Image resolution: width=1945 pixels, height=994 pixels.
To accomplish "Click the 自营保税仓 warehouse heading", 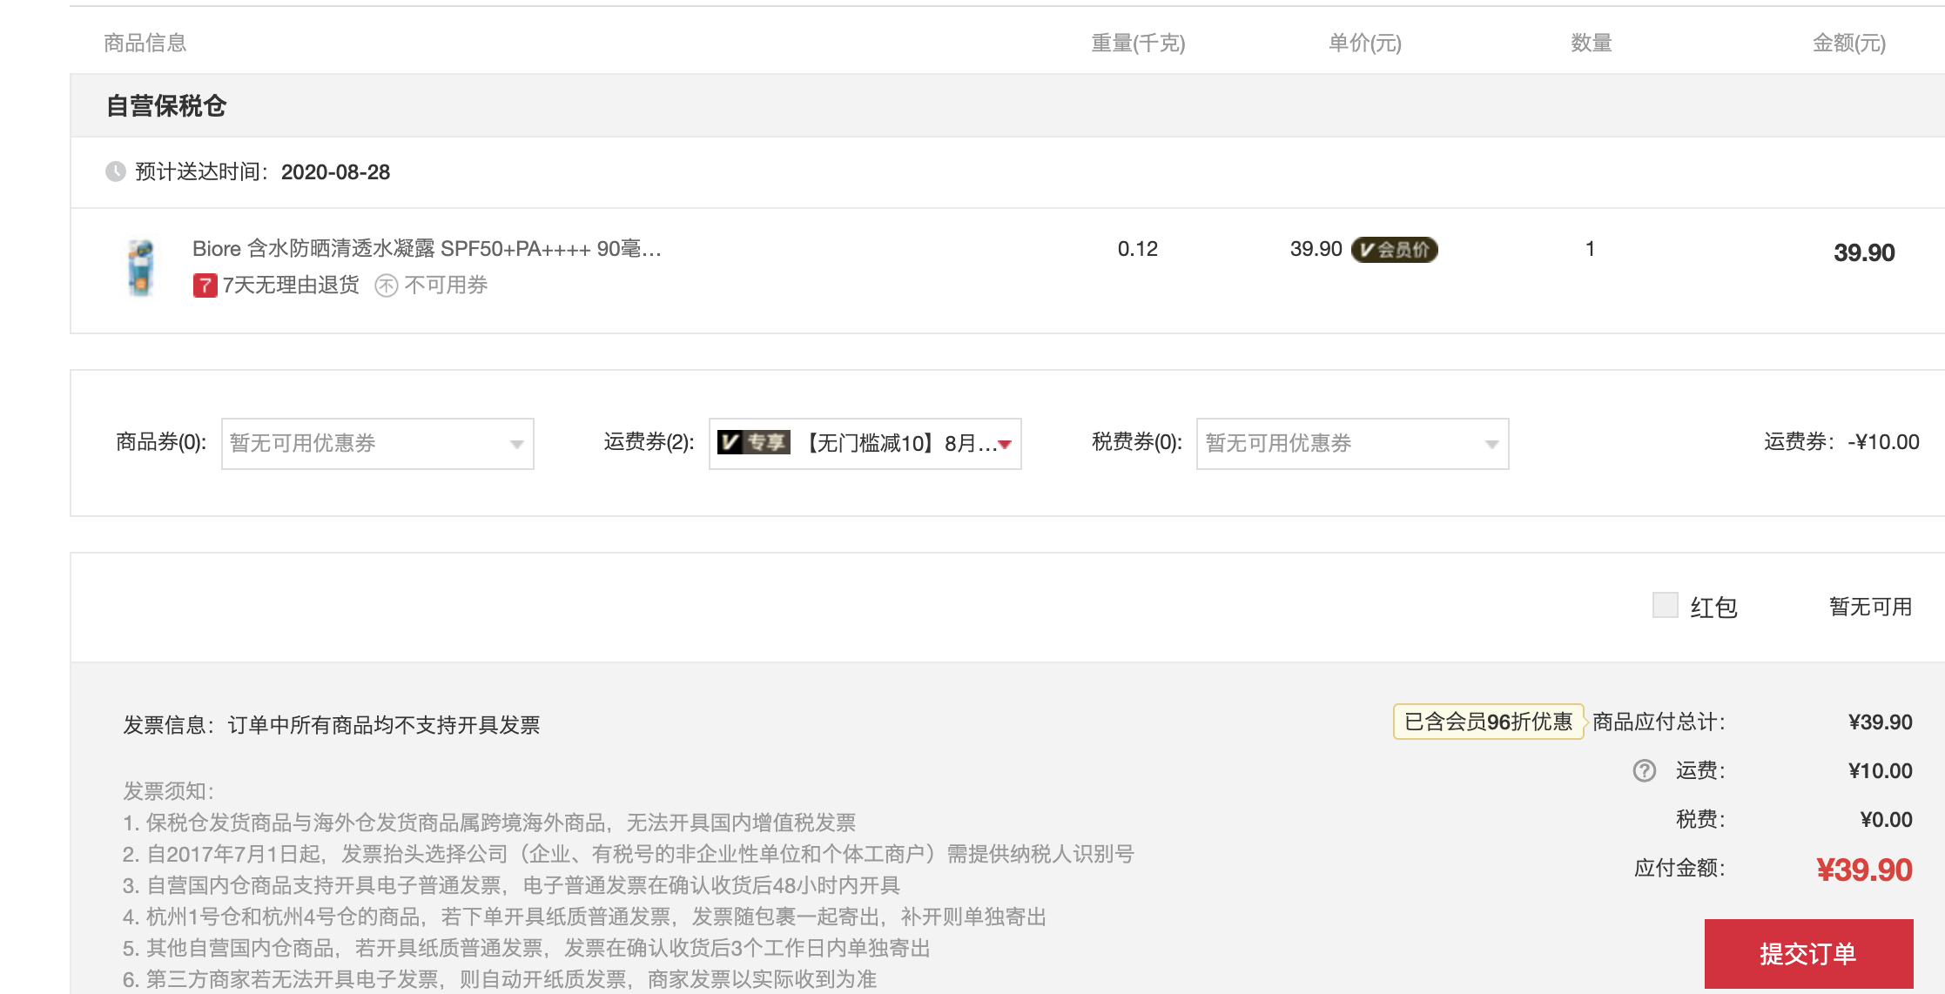I will coord(166,106).
